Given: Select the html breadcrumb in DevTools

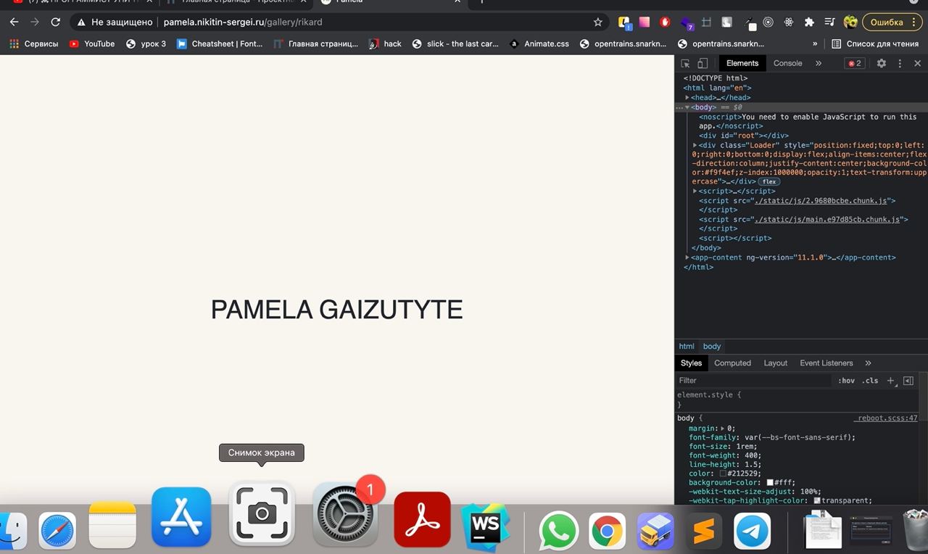Looking at the screenshot, I should [x=687, y=347].
